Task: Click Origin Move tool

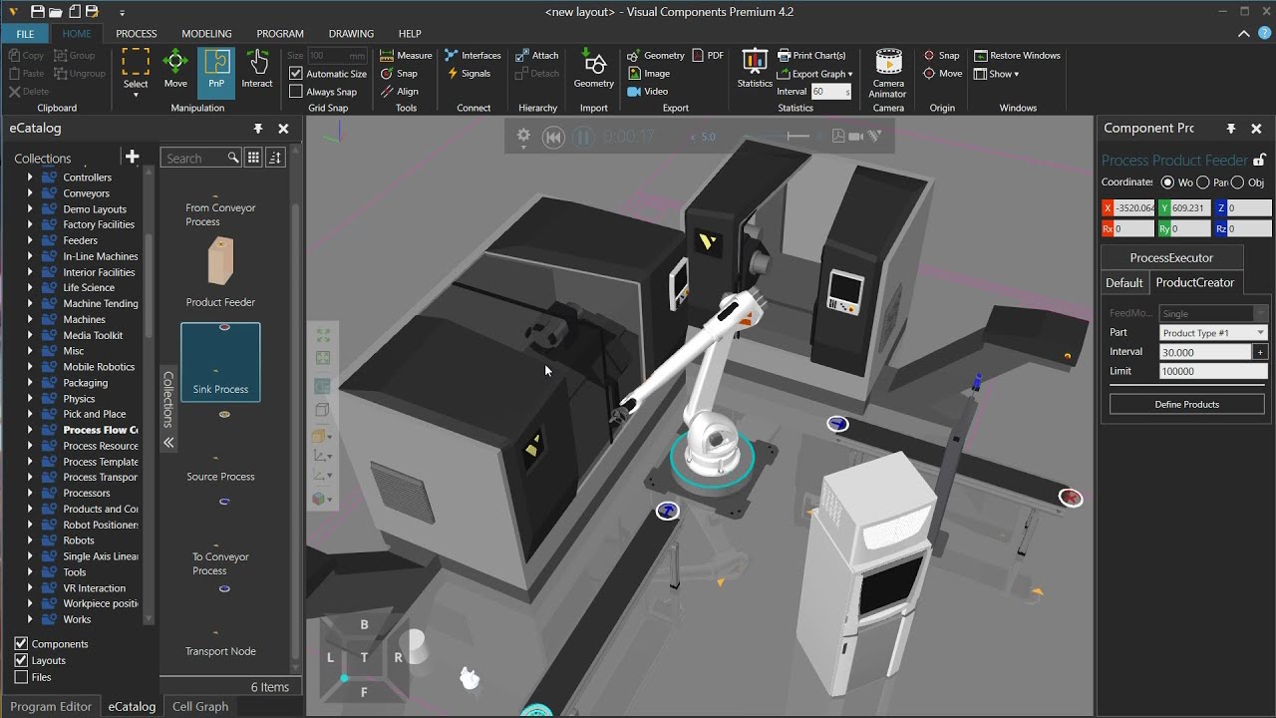Action: pyautogui.click(x=942, y=74)
